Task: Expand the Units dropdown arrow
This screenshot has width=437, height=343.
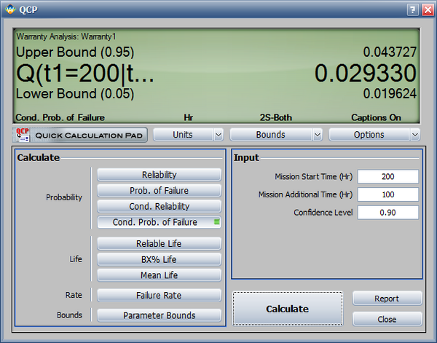Action: (219, 135)
